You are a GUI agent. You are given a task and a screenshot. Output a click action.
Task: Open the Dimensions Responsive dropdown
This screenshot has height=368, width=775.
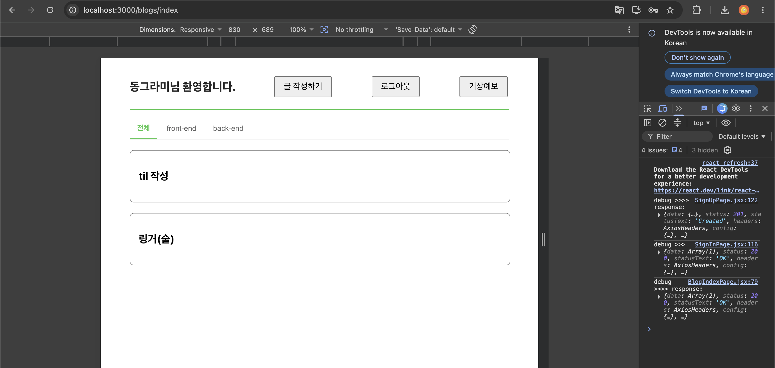[201, 29]
